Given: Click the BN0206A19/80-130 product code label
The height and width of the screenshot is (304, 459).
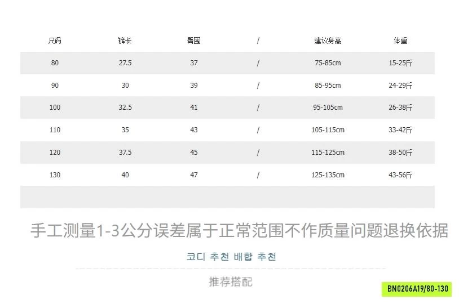Looking at the screenshot, I should click(x=417, y=289).
